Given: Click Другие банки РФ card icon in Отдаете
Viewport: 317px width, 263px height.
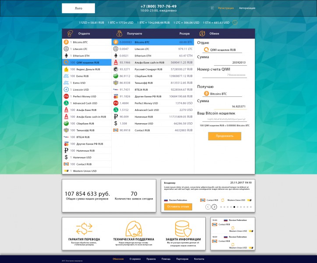Looking at the screenshot, I should (66, 144).
